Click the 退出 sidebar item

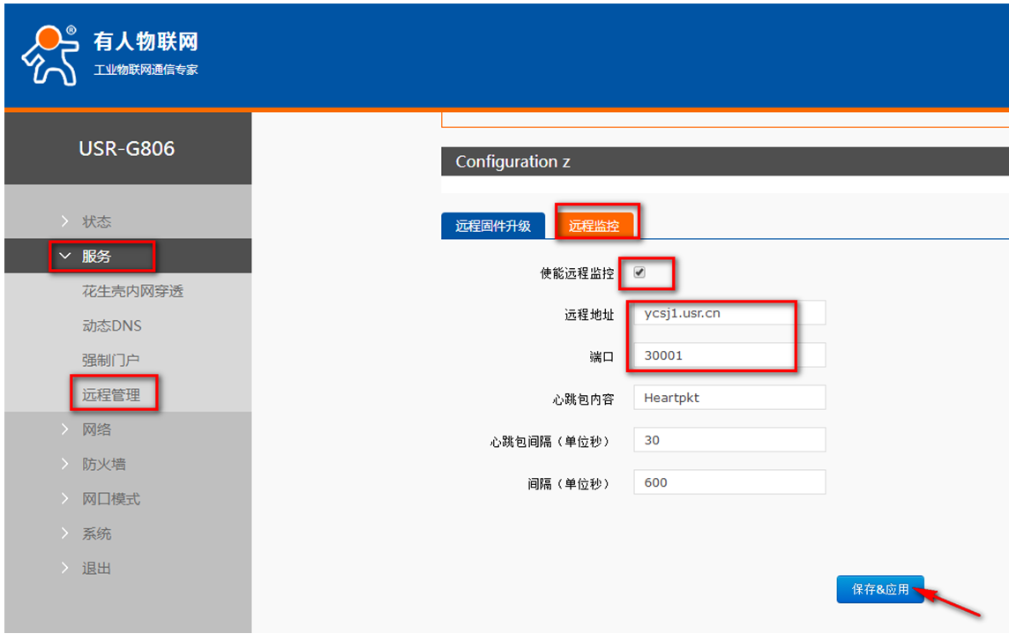[96, 569]
